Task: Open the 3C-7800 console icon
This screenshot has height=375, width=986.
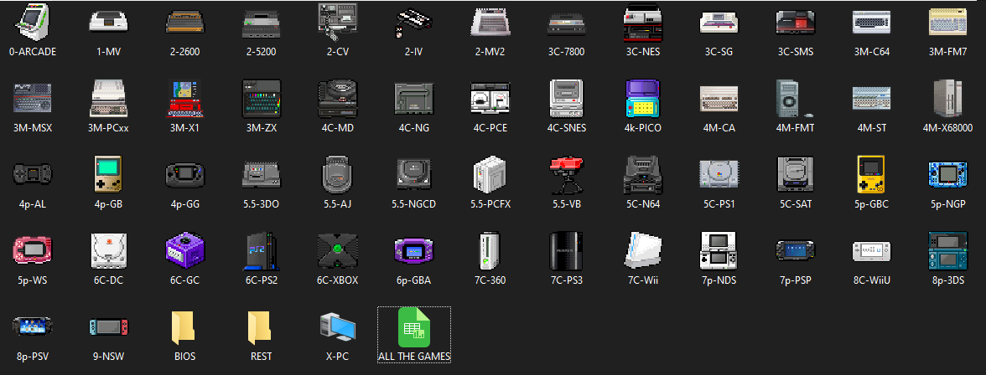Action: [566, 23]
